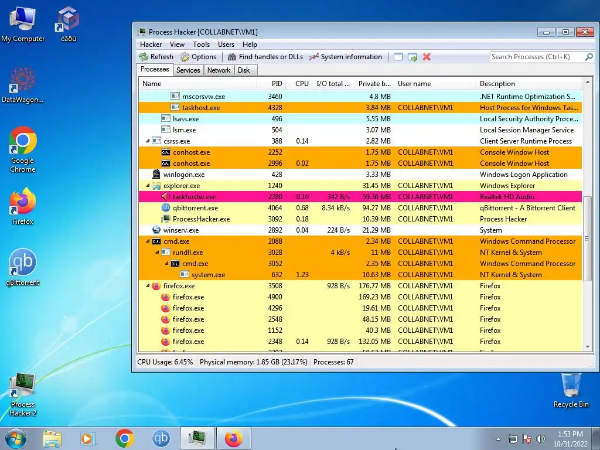Viewport: 600px width, 450px height.
Task: Open Find handles or DLLs
Action: (265, 57)
